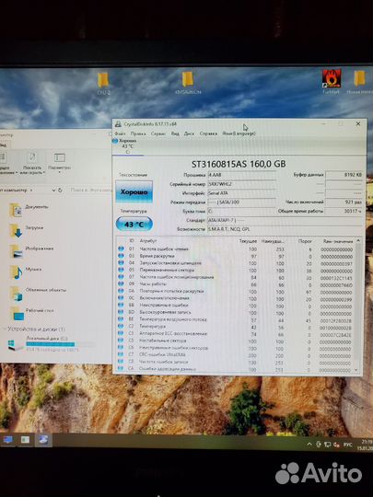The width and height of the screenshot is (373, 497).
Task: Open the Изображения folder in Explorer
Action: tap(31, 250)
